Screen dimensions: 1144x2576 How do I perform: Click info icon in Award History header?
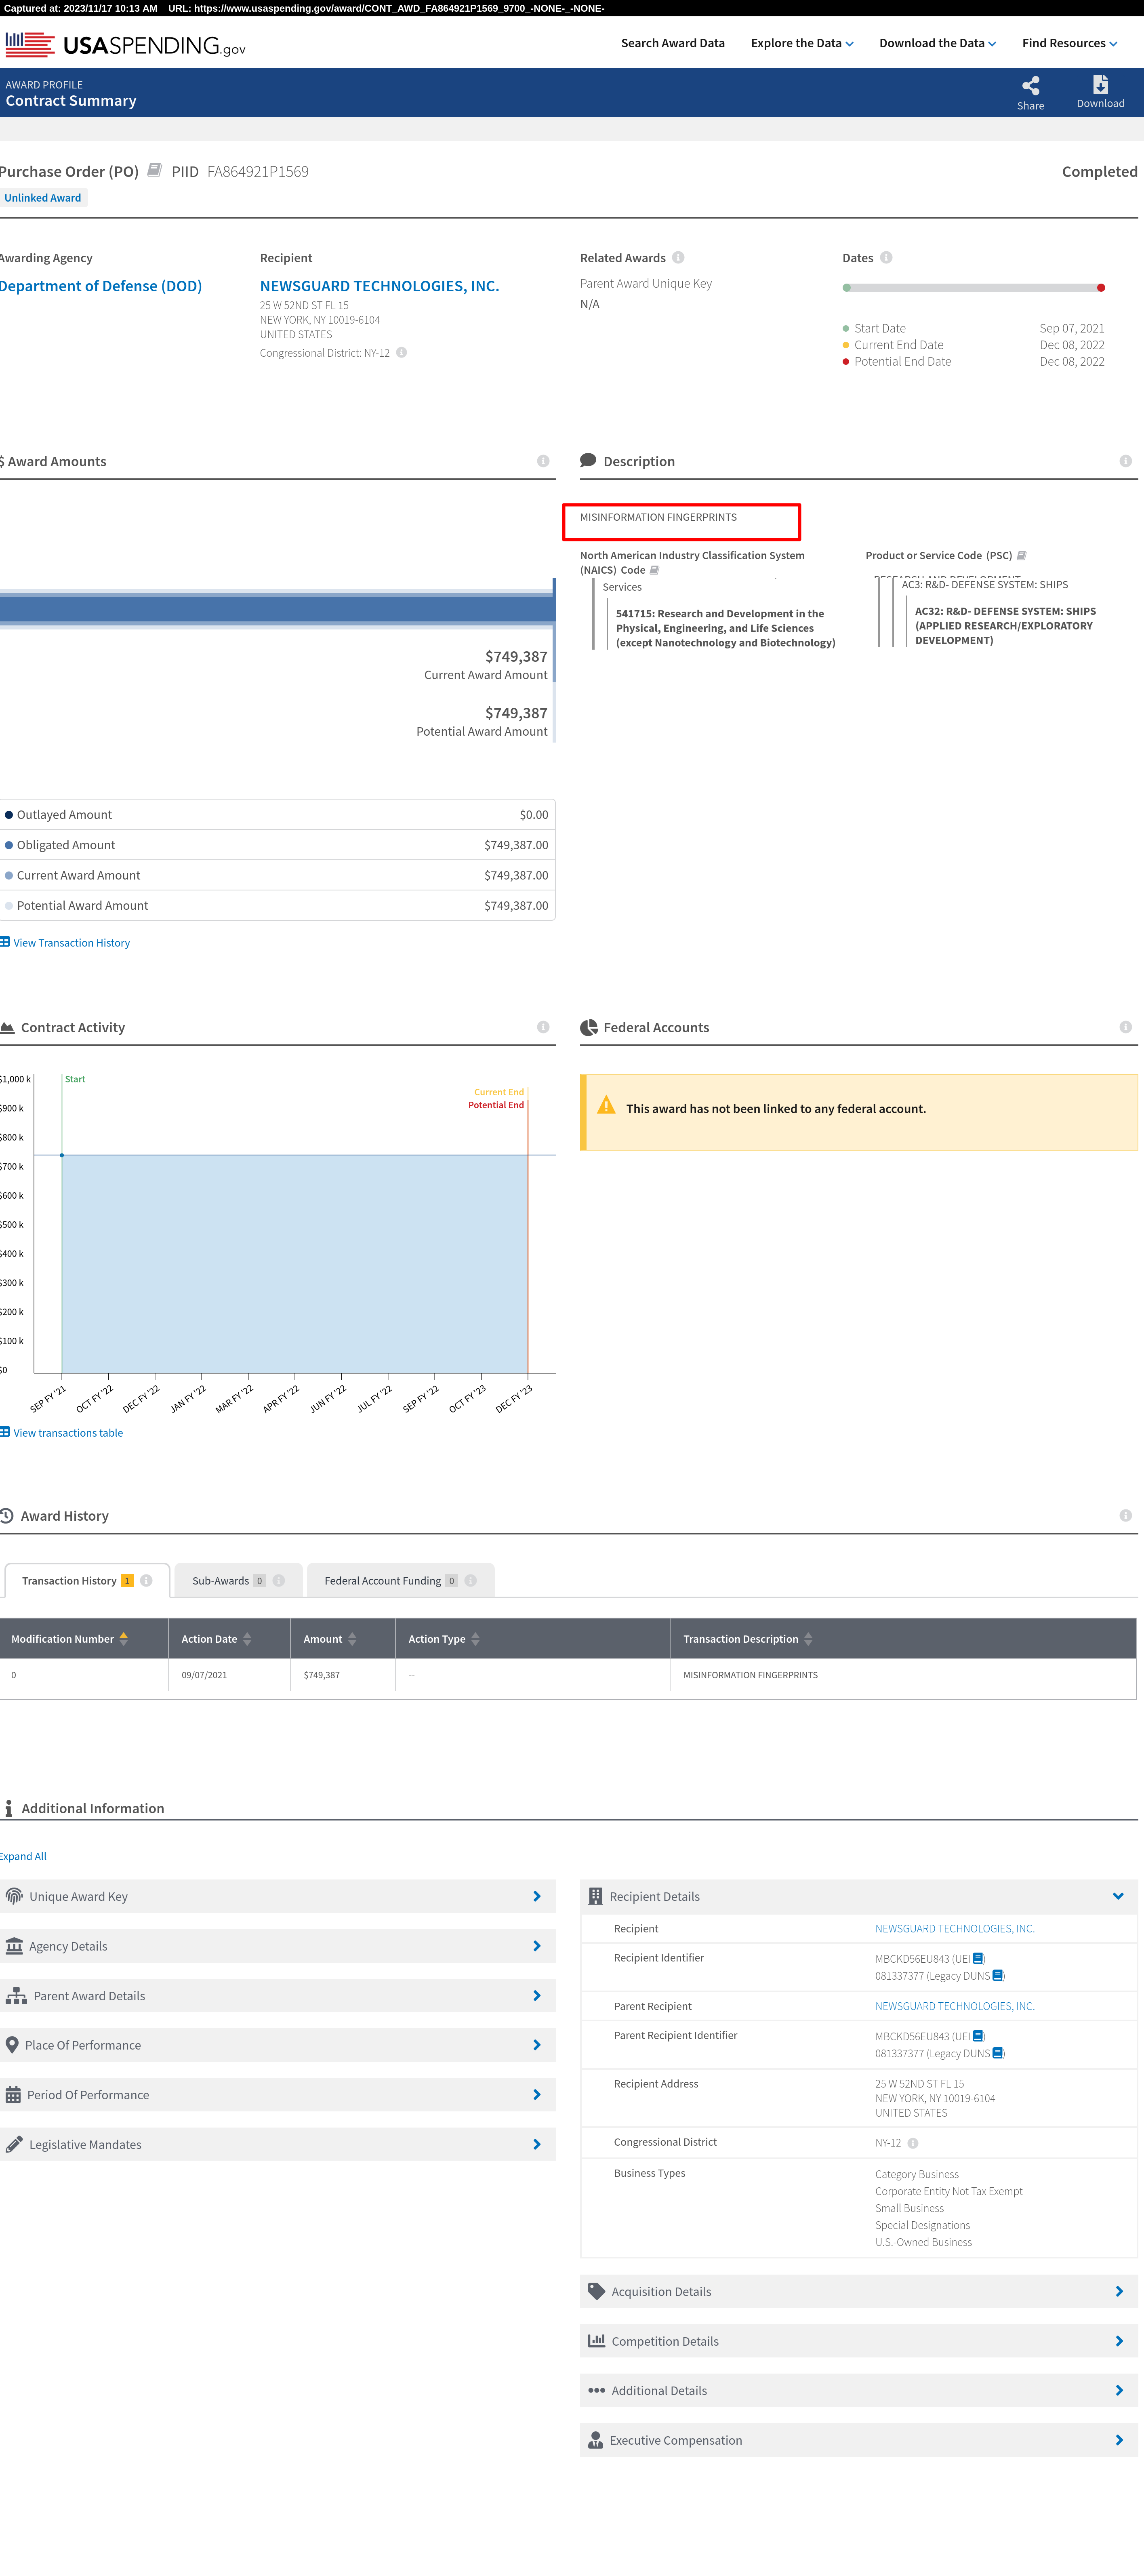point(1125,1516)
